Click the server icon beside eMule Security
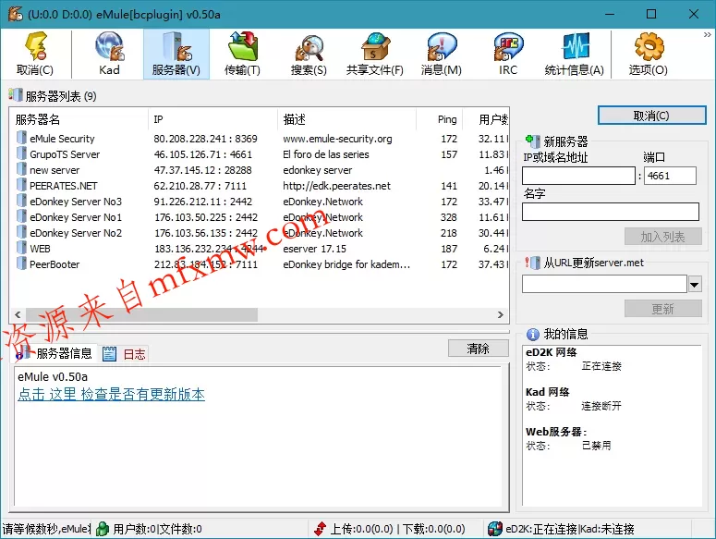716x539 pixels. (x=21, y=138)
